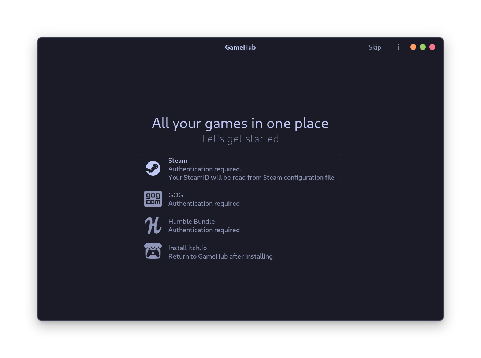
Task: Click the Steam logo icon
Action: 153,168
